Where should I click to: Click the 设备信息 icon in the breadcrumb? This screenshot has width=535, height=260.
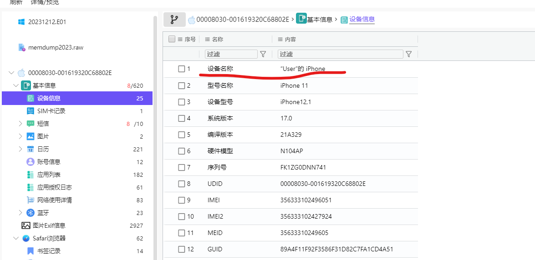345,20
